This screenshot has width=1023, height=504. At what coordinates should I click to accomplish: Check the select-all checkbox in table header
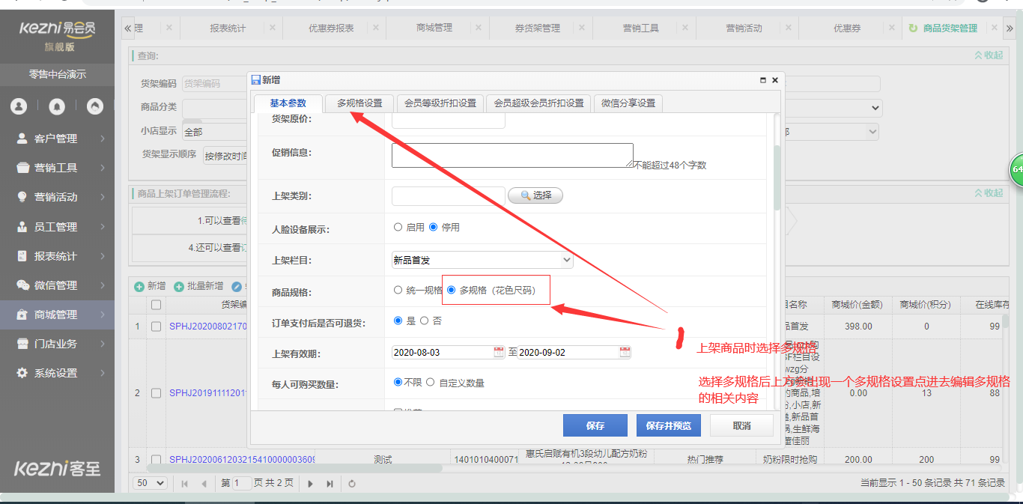pyautogui.click(x=156, y=305)
